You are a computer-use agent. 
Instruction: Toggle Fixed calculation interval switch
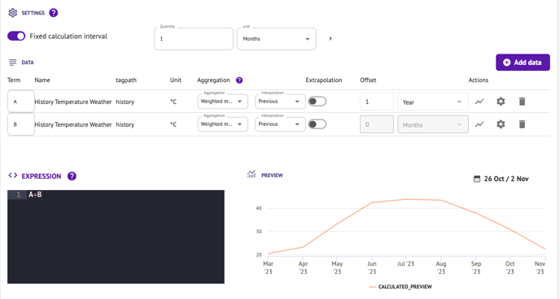tap(16, 36)
